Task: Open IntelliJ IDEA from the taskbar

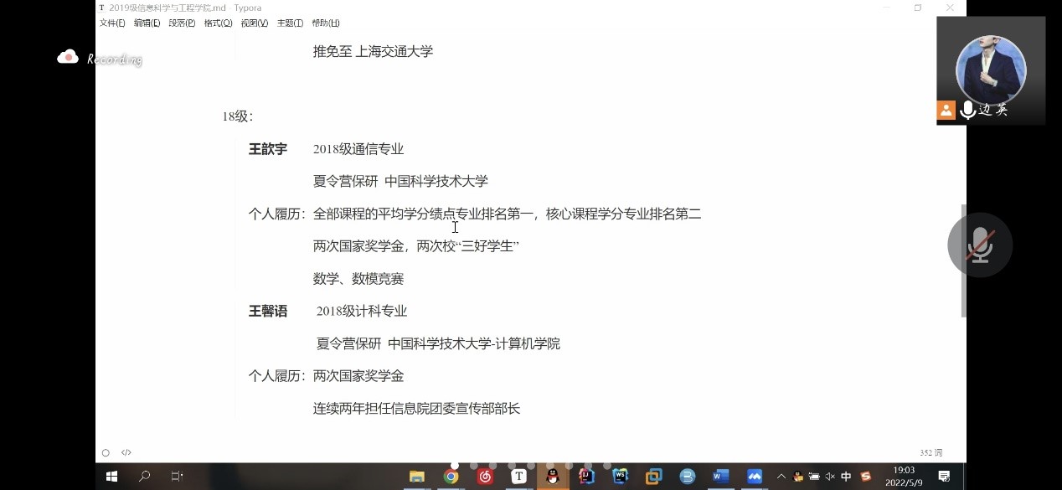Action: click(x=586, y=477)
